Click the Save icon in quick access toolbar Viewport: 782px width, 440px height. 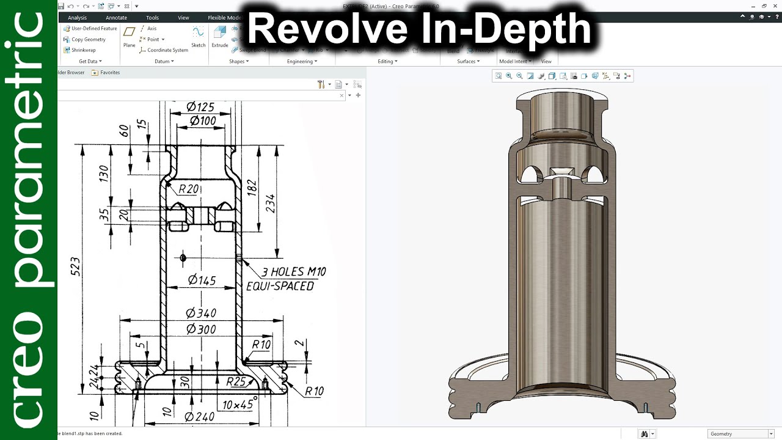point(61,6)
